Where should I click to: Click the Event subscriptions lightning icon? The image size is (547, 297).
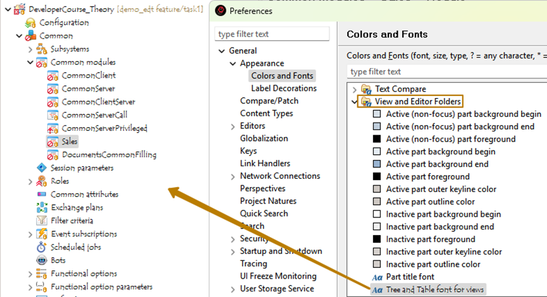pyautogui.click(x=42, y=234)
